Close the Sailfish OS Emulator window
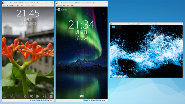Viewport: 185px width, 104px height. [x=106, y=3]
